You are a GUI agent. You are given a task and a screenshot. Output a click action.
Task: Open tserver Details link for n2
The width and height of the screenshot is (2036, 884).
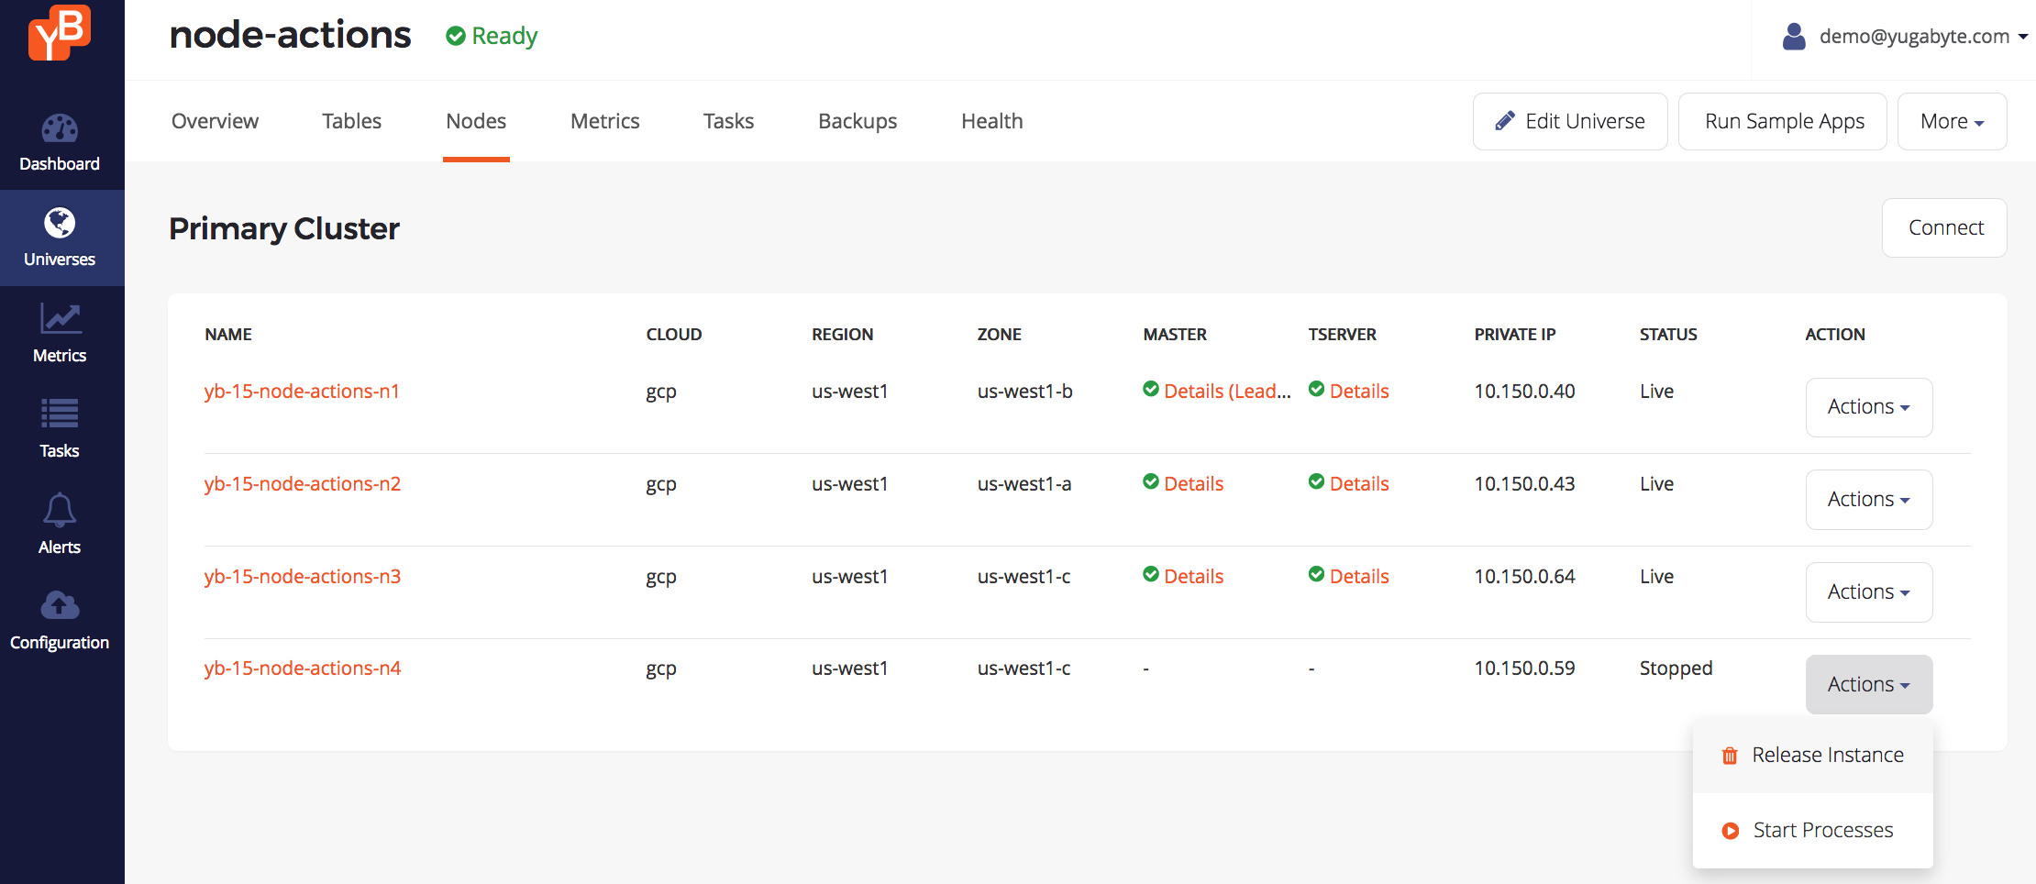(x=1359, y=484)
